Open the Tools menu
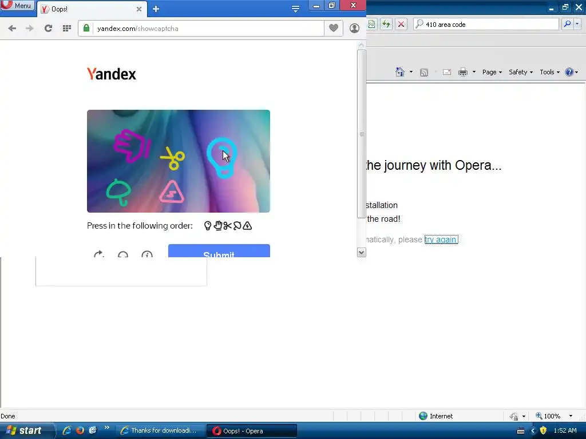This screenshot has width=586, height=439. pyautogui.click(x=550, y=72)
